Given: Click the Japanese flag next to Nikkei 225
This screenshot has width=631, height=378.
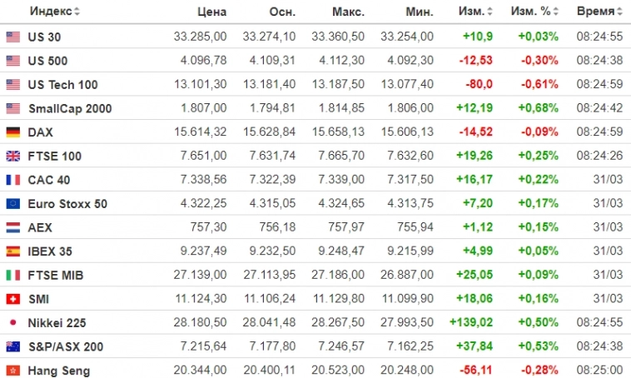Looking at the screenshot, I should pos(12,322).
